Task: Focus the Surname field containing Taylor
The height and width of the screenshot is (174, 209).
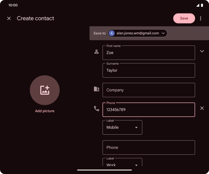Action: 148,70
